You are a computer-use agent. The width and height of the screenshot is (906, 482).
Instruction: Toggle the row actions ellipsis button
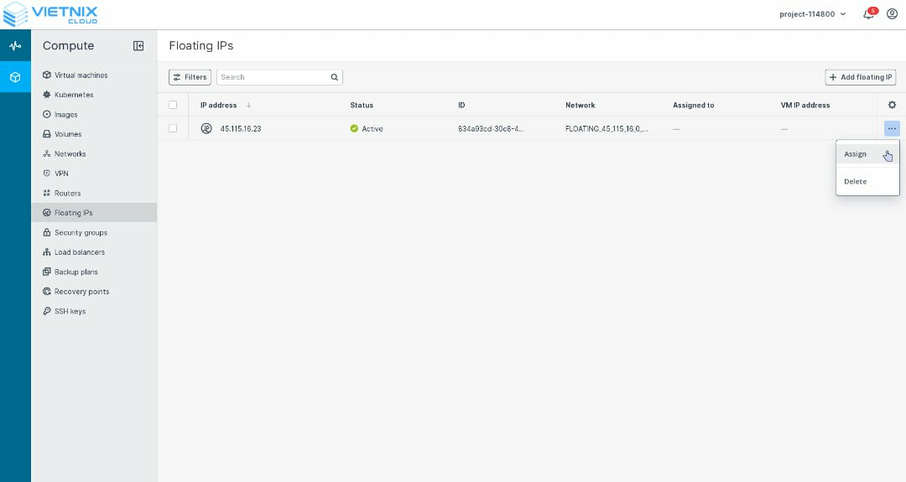coord(892,128)
